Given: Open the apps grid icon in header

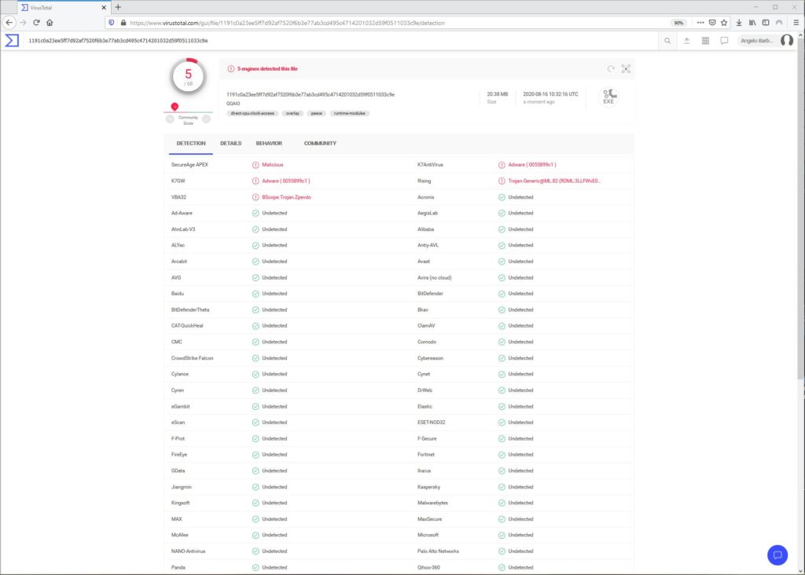Looking at the screenshot, I should pyautogui.click(x=705, y=41).
